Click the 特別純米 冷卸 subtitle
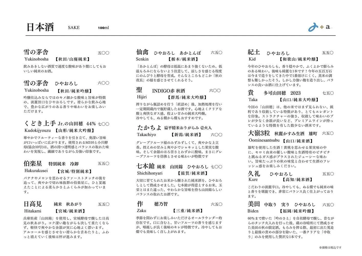Image resolution: width=362 pixels, height=256 pixels. pyautogui.click(x=63, y=164)
